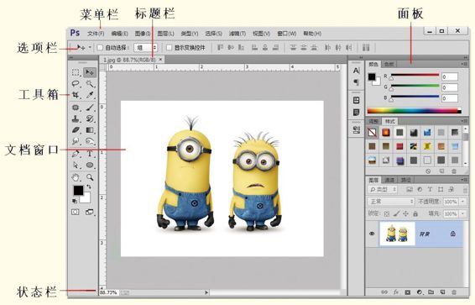Delete layer with trash icon

(454, 292)
